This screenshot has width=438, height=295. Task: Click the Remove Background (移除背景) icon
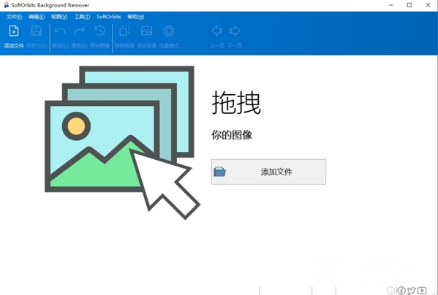(124, 31)
